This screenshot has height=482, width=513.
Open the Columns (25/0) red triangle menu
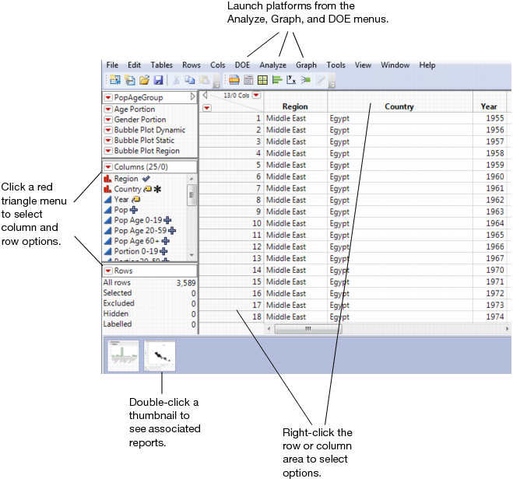108,167
